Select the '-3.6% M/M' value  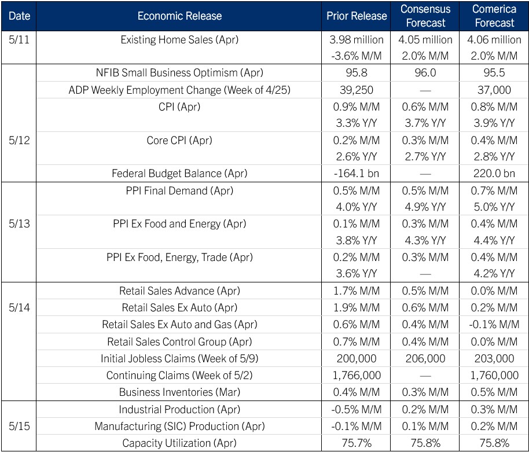click(357, 56)
